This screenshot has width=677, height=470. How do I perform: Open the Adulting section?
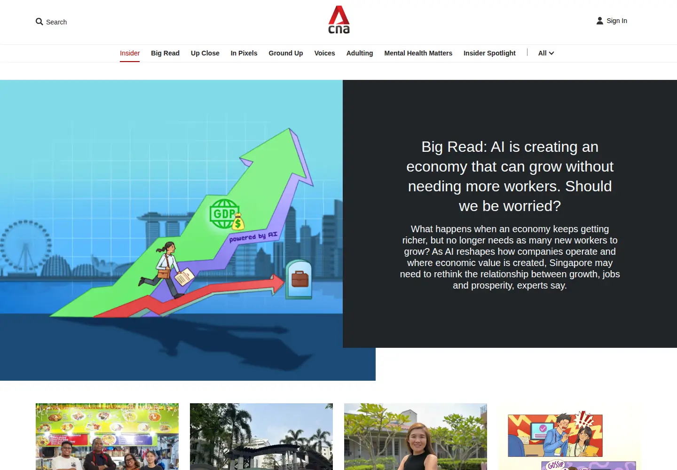coord(360,53)
